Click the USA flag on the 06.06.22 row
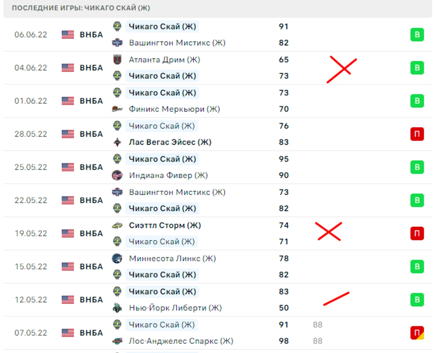The height and width of the screenshot is (353, 434). click(68, 35)
